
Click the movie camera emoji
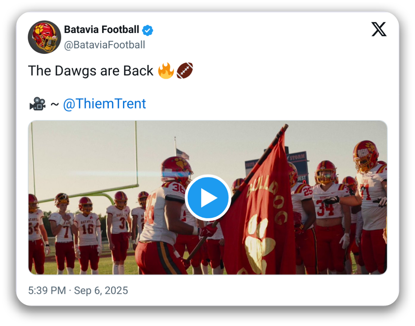pos(37,104)
